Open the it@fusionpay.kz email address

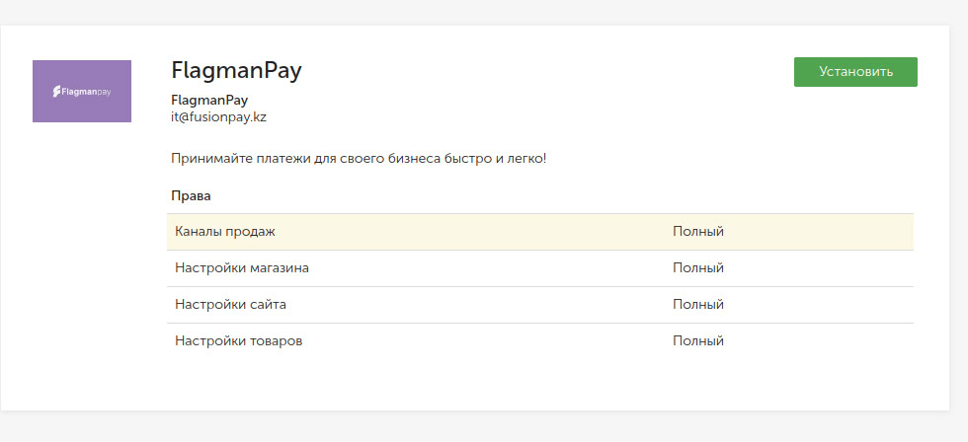click(x=218, y=117)
